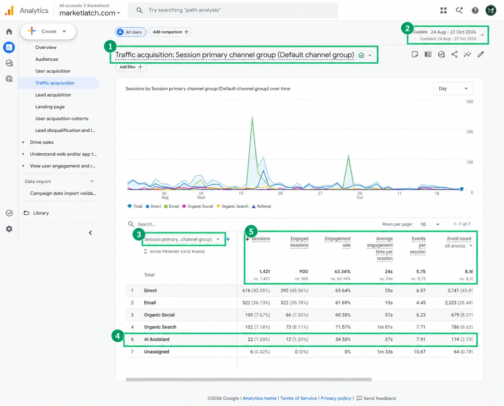
Task: Open the marketlatch.com property selector
Action: point(89,13)
